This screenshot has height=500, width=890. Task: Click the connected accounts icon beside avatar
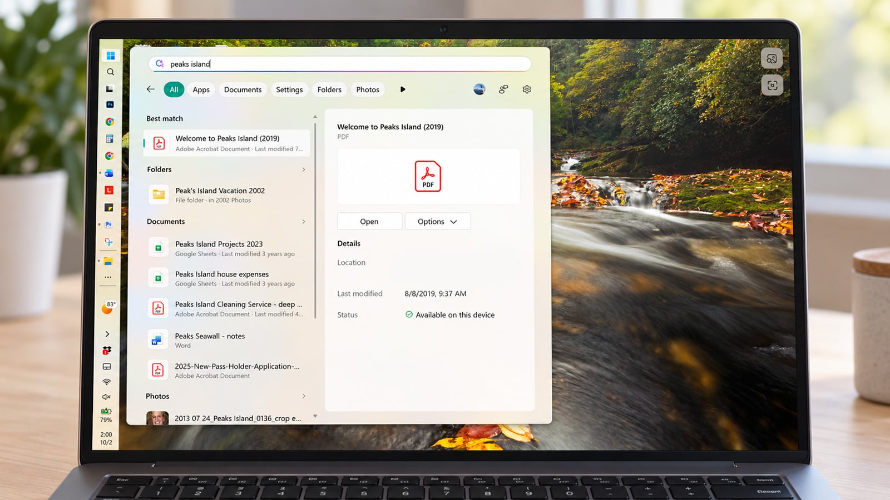[503, 89]
